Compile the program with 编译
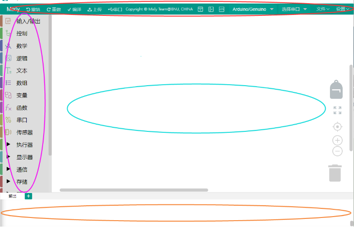Viewport: 354px width, 227px height. (x=74, y=9)
